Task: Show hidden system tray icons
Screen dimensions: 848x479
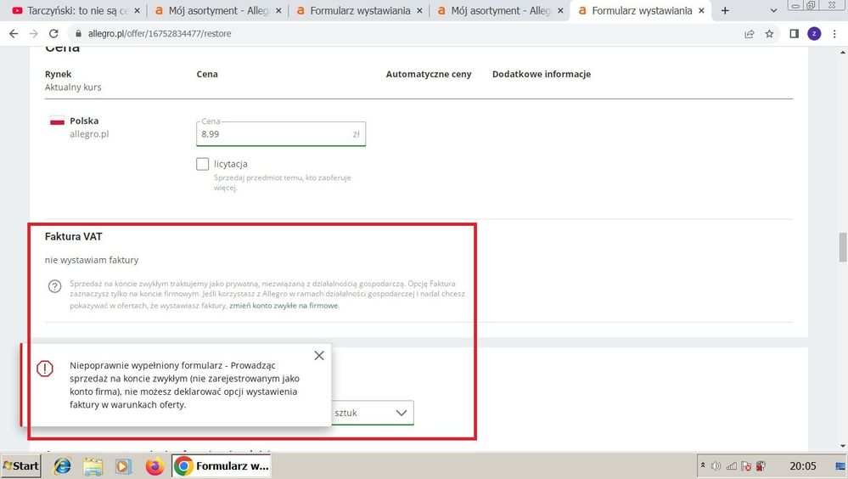Action: point(703,466)
